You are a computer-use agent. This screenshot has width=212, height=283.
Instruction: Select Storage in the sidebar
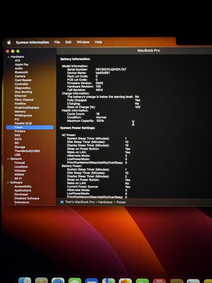[20, 147]
